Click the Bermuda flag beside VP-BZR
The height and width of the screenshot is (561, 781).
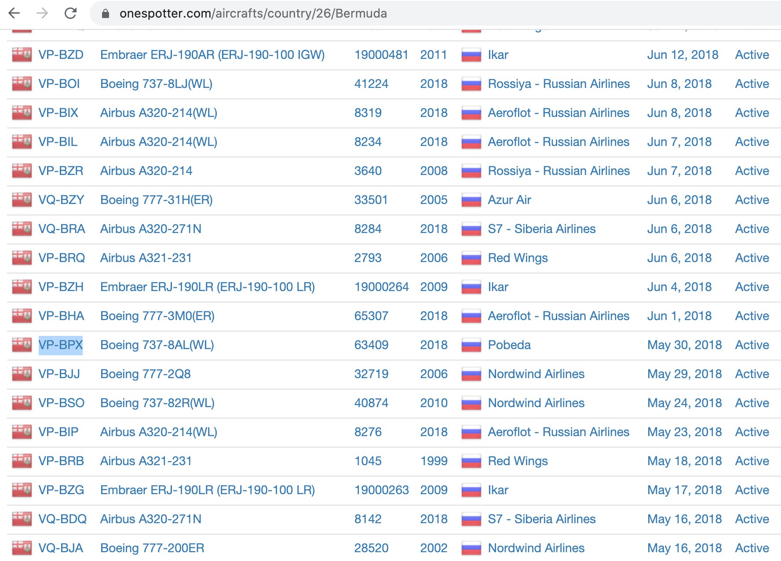(x=22, y=171)
